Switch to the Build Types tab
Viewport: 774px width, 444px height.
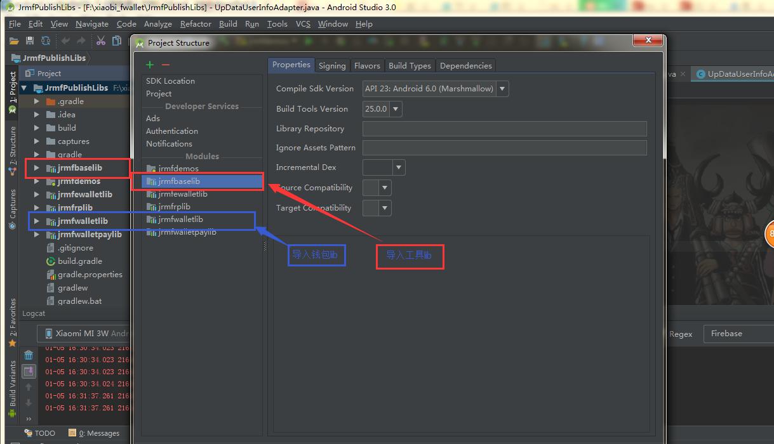(x=410, y=65)
